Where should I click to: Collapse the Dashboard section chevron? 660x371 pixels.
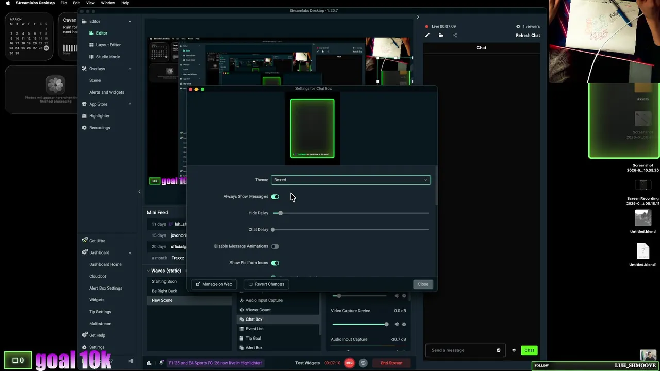tap(130, 252)
